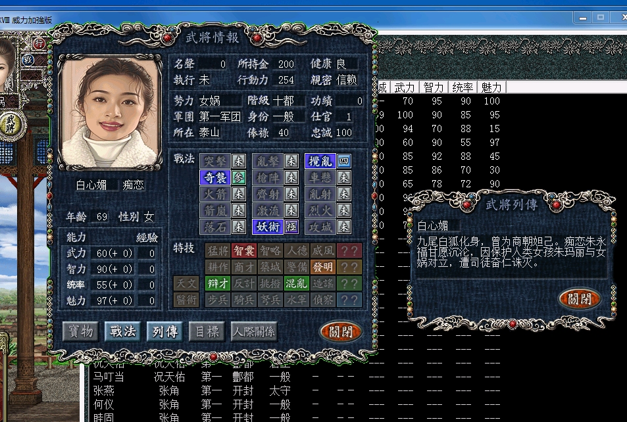This screenshot has width=627, height=422.
Task: Maximize the game window
Action: [600, 18]
